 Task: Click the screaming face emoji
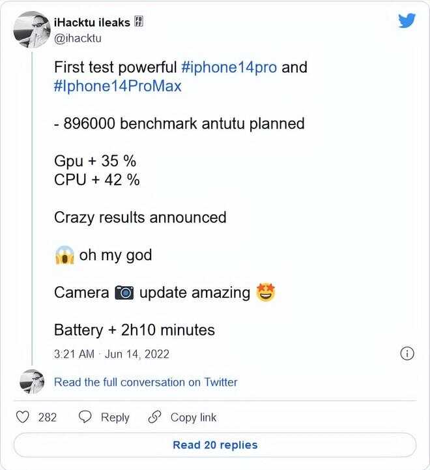[64, 255]
